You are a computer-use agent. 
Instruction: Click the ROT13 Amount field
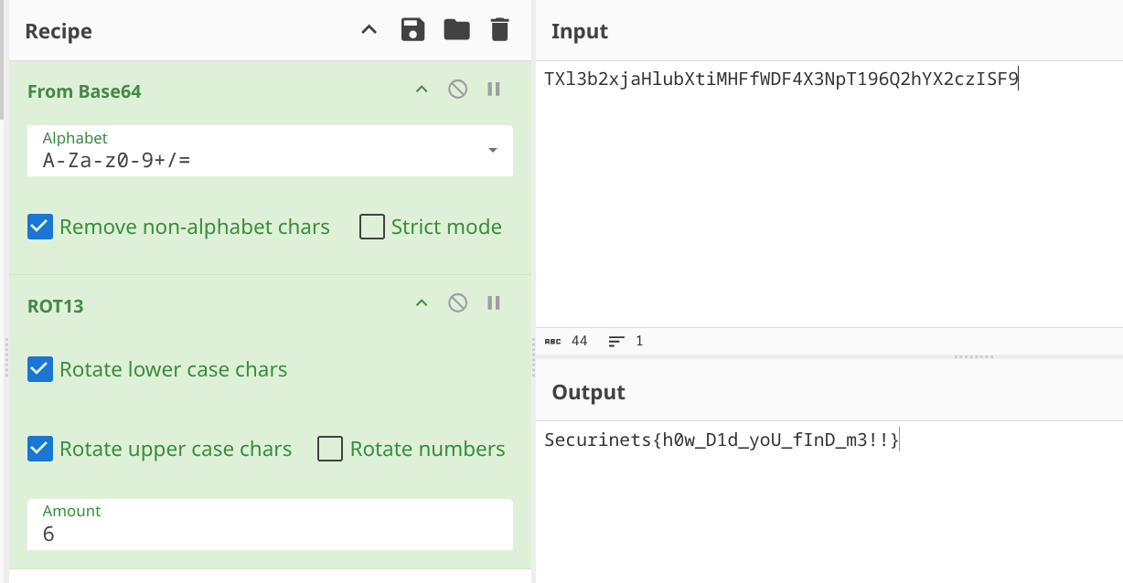[270, 524]
